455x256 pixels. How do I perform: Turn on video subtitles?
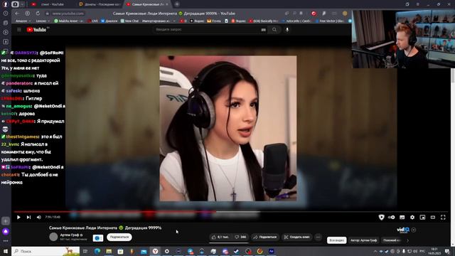402,217
